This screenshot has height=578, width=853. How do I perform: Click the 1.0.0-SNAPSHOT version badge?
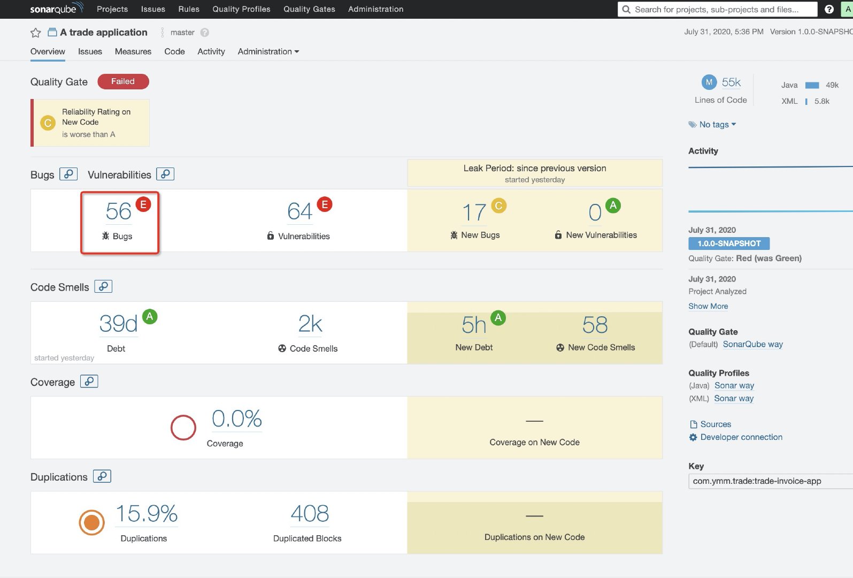(729, 244)
